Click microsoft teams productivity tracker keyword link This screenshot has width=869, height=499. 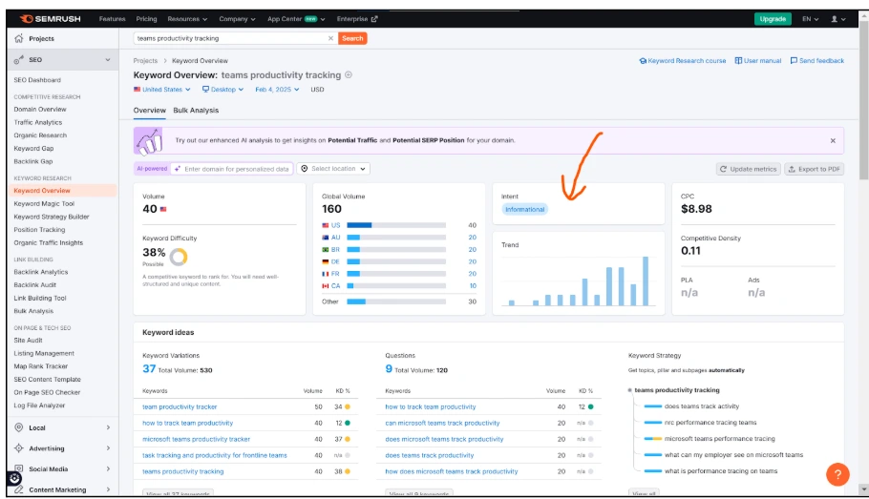[x=196, y=439]
